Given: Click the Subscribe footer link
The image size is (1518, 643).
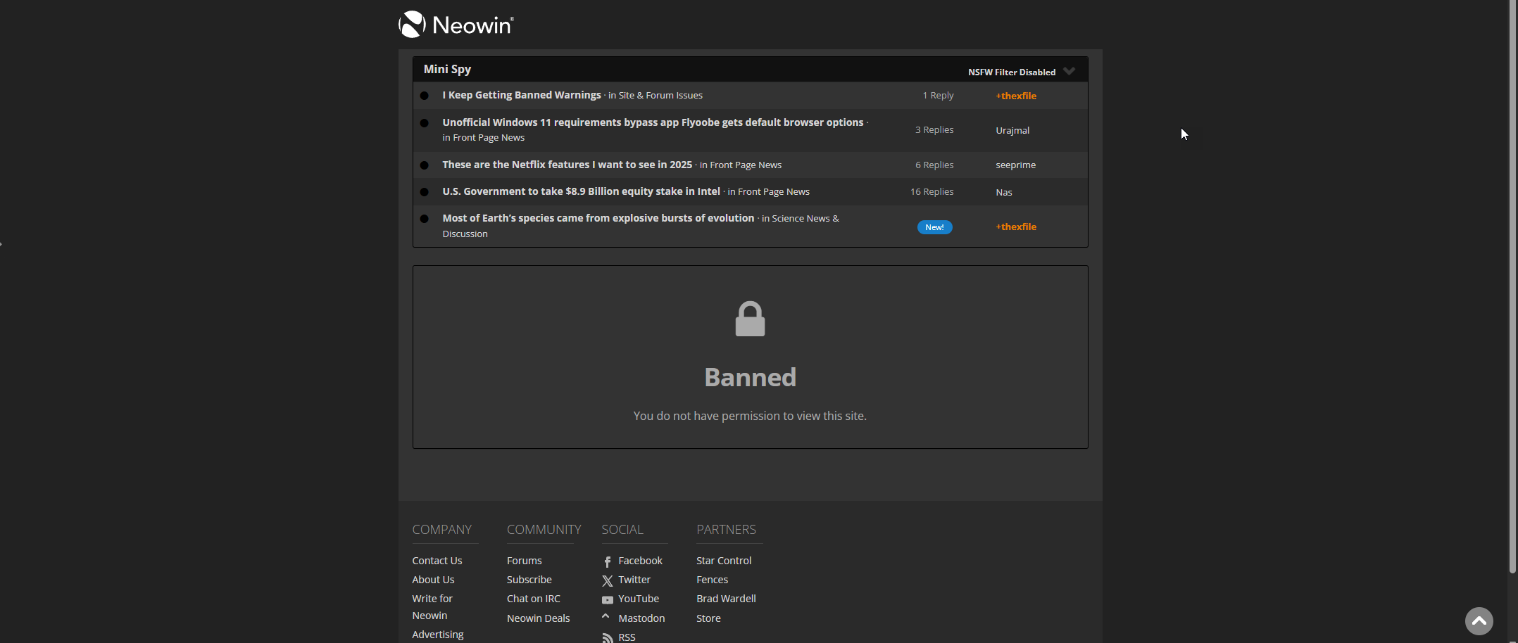Looking at the screenshot, I should (x=529, y=580).
